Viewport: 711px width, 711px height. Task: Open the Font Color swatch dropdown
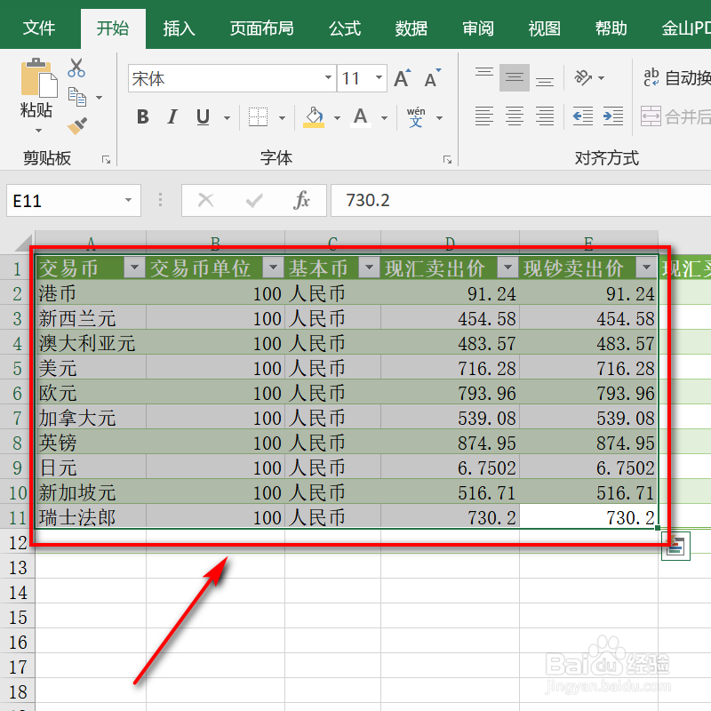click(x=384, y=116)
